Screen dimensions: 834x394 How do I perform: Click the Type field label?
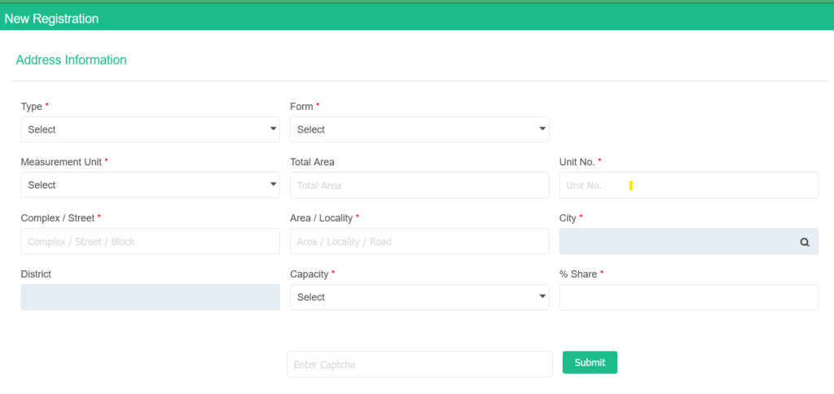[32, 107]
